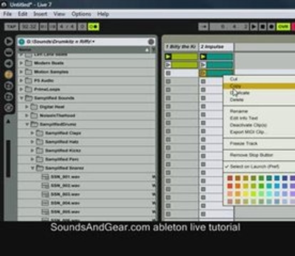Select the 2 Impulse track header
Image resolution: width=295 pixels, height=256 pixels.
(x=216, y=47)
